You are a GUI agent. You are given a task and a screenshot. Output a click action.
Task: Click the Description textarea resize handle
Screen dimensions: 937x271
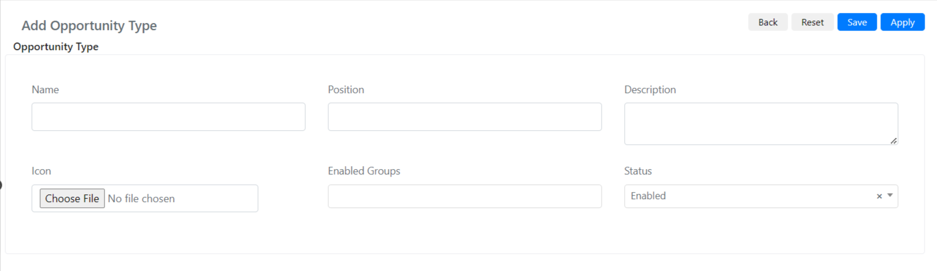click(x=893, y=141)
